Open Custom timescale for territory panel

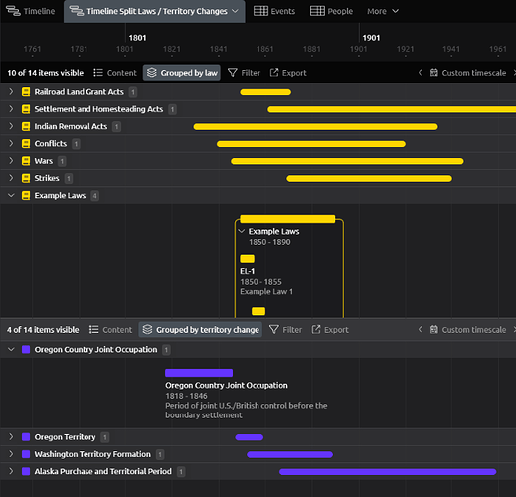pos(468,330)
